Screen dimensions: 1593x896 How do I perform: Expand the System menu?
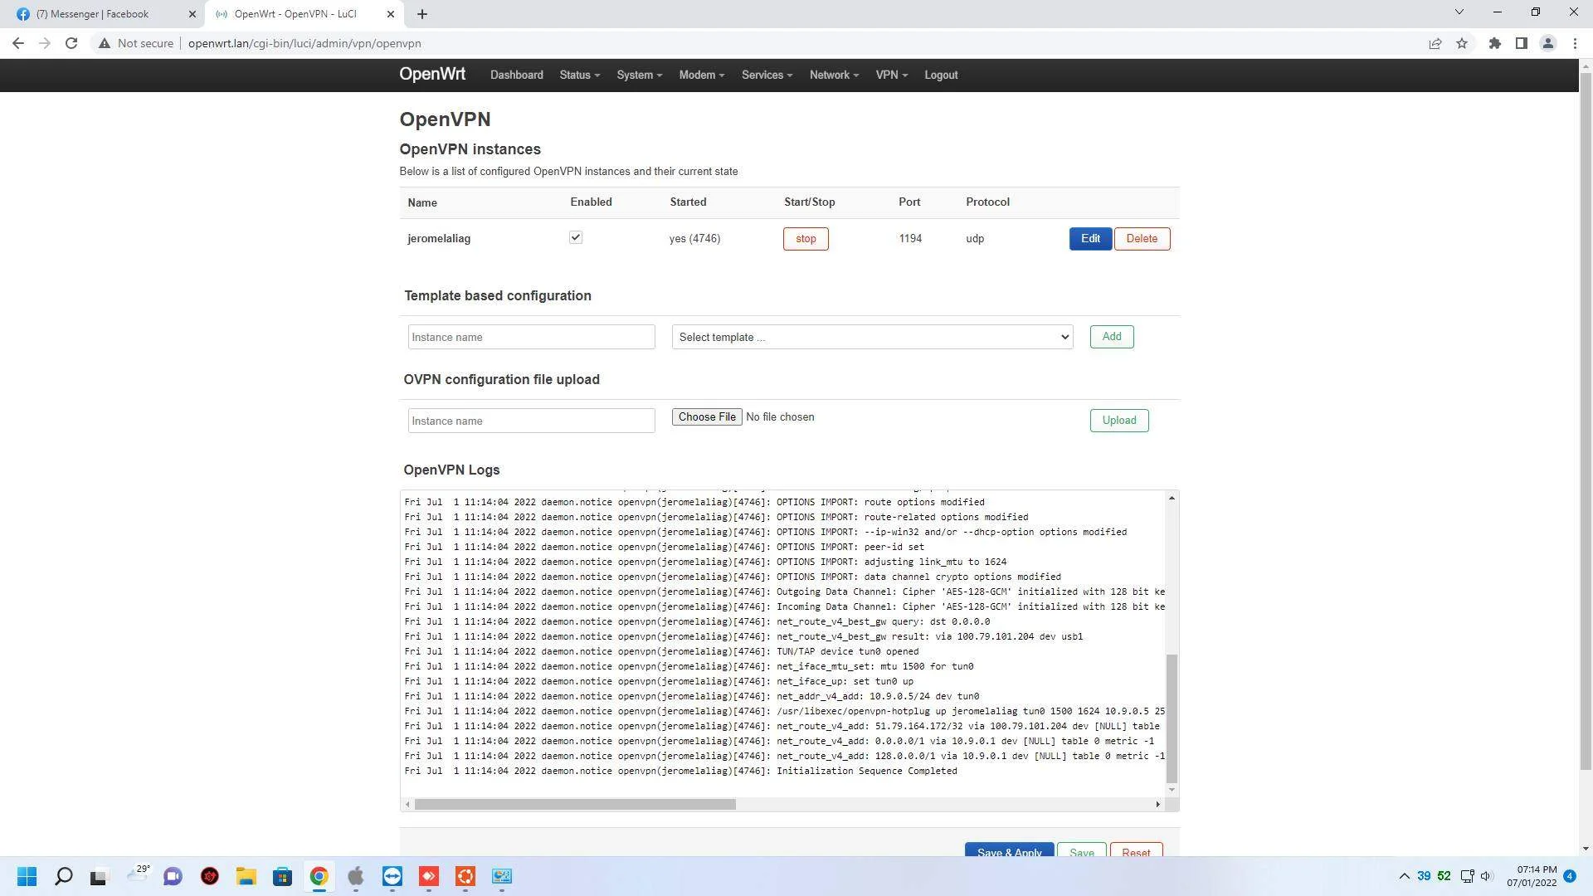coord(639,75)
